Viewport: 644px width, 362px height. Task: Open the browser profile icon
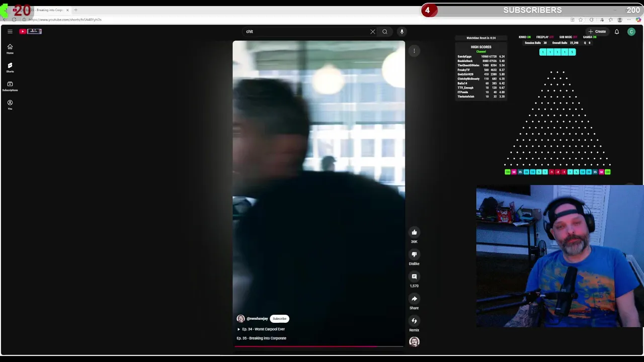620,20
